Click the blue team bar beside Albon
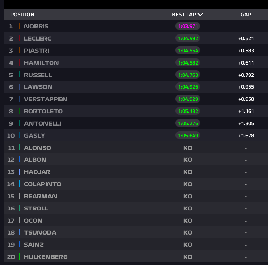 pyautogui.click(x=20, y=160)
